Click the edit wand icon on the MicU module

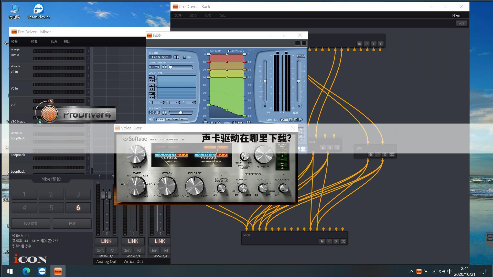tap(329, 241)
